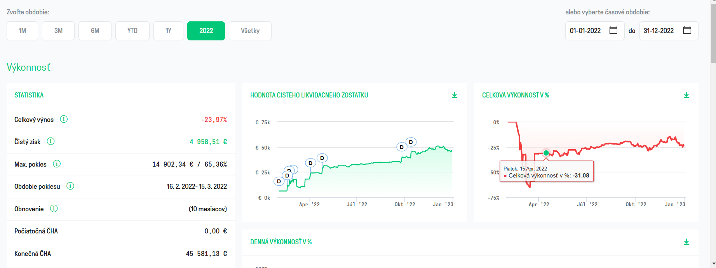
Task: Choose the 6M period button
Action: [x=95, y=31]
